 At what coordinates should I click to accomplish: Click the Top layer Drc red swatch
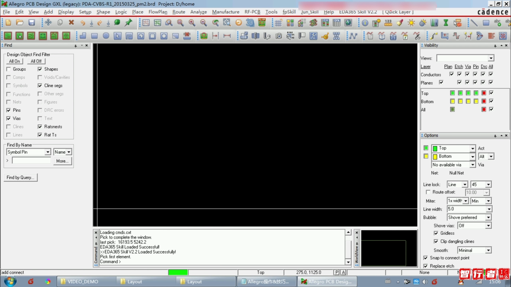pos(484,93)
